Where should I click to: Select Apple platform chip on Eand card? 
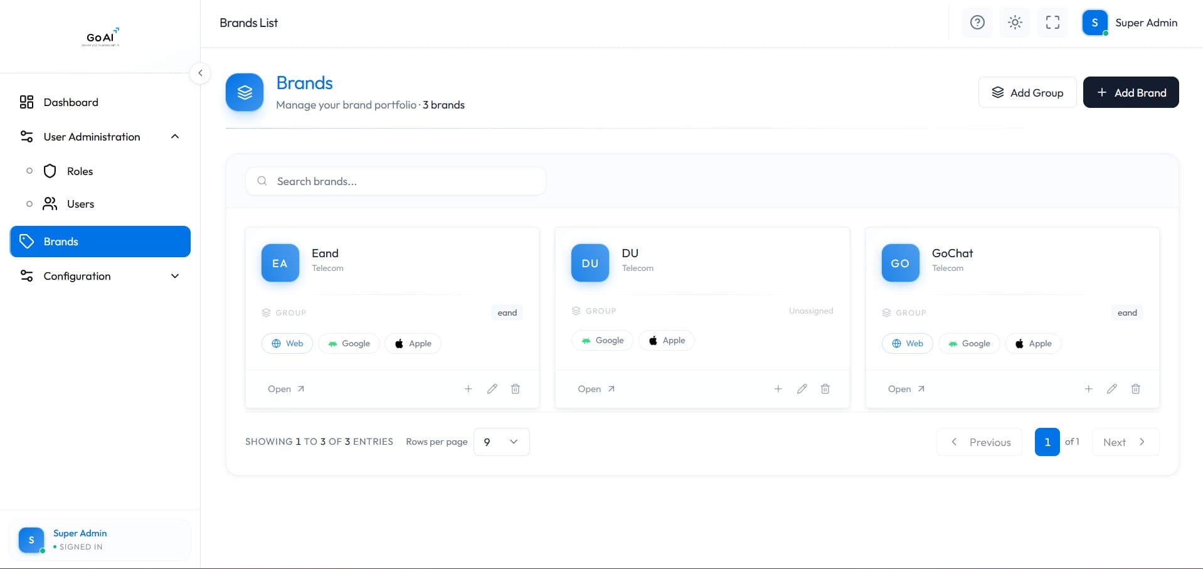[x=413, y=343]
